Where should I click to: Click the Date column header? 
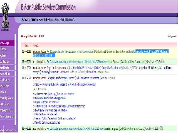tap(26, 45)
